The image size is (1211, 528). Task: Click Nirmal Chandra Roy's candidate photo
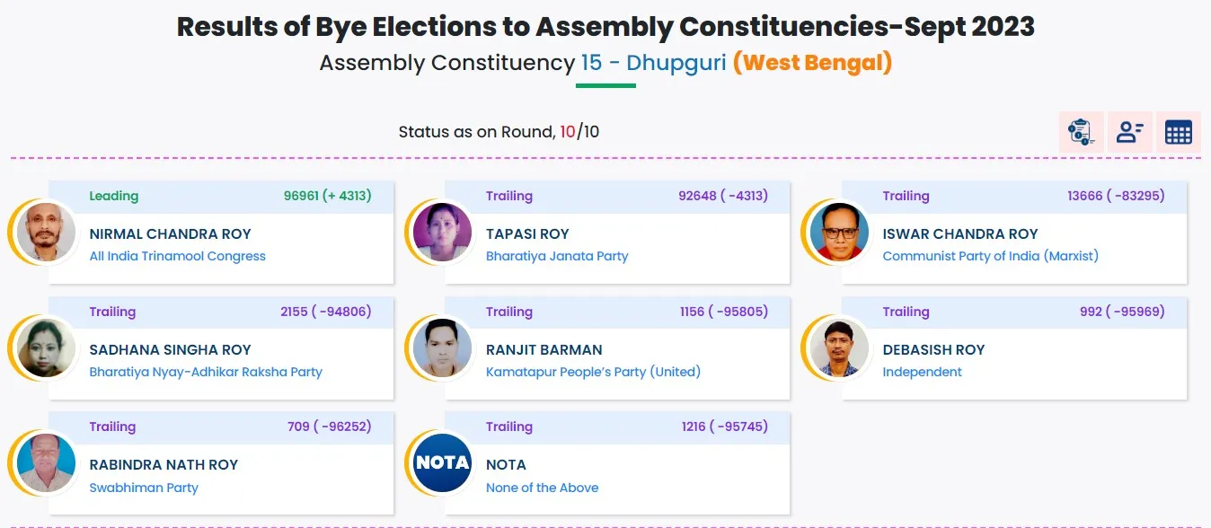(x=46, y=233)
